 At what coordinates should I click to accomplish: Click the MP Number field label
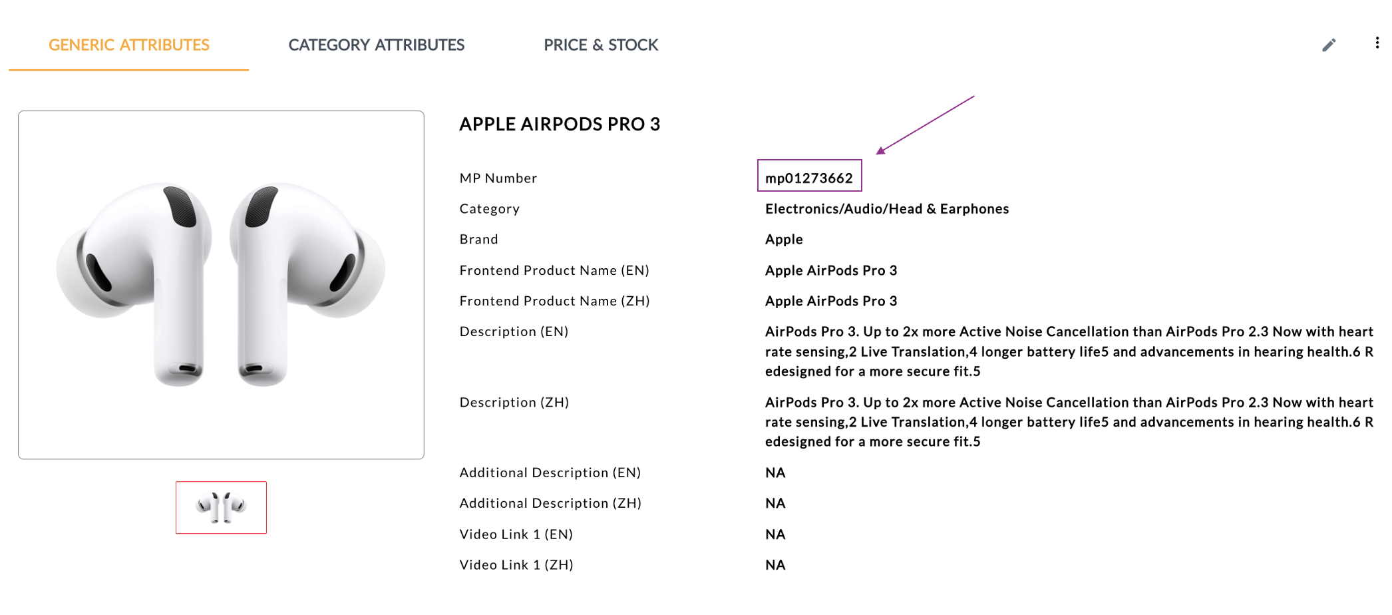click(x=498, y=178)
